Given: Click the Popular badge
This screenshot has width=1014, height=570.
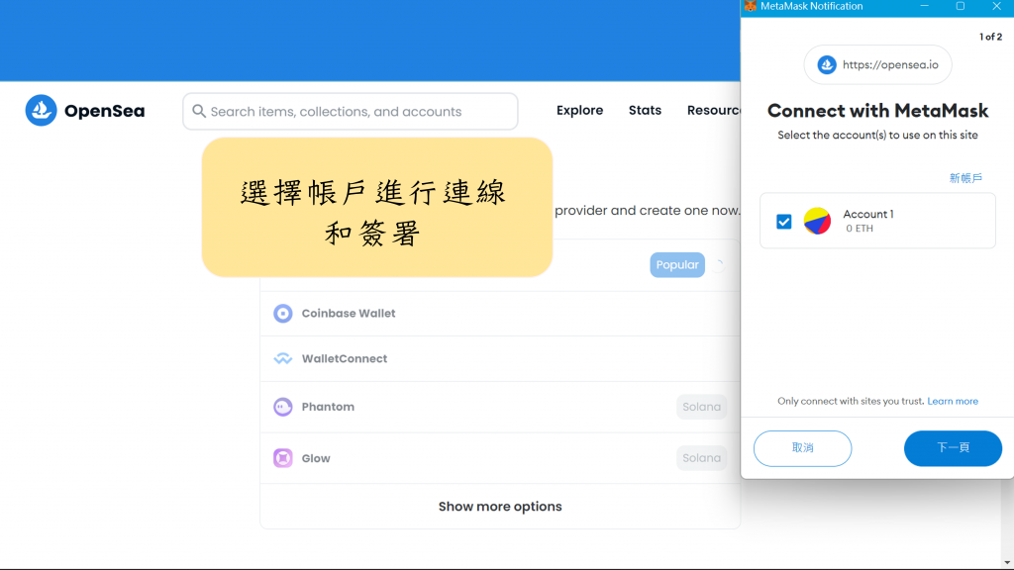Looking at the screenshot, I should [x=677, y=265].
